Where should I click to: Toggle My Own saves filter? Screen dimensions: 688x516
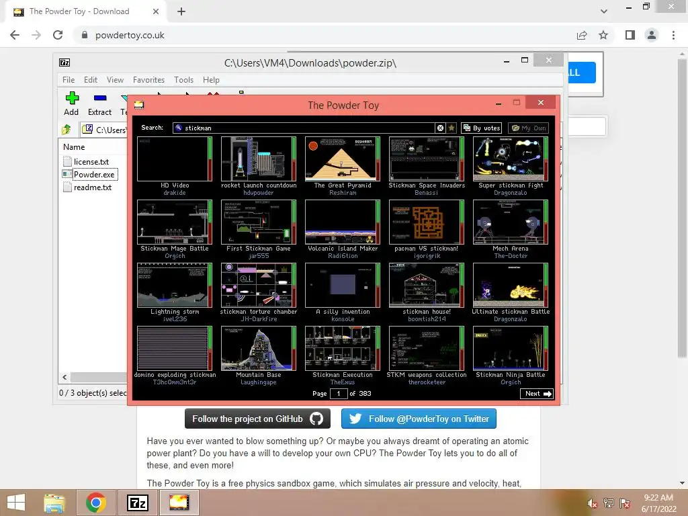(529, 128)
